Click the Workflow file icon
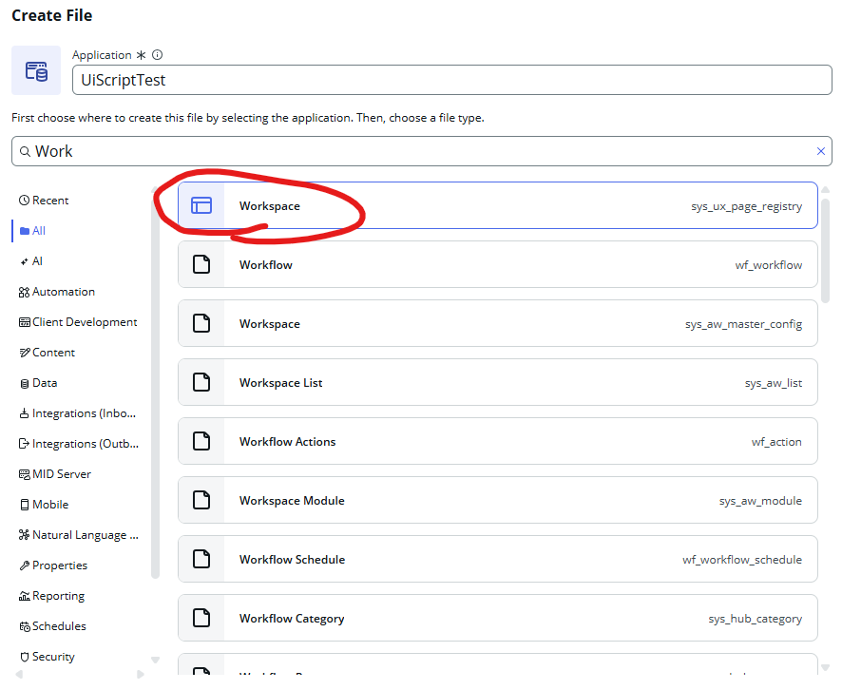The width and height of the screenshot is (842, 690). click(x=201, y=264)
